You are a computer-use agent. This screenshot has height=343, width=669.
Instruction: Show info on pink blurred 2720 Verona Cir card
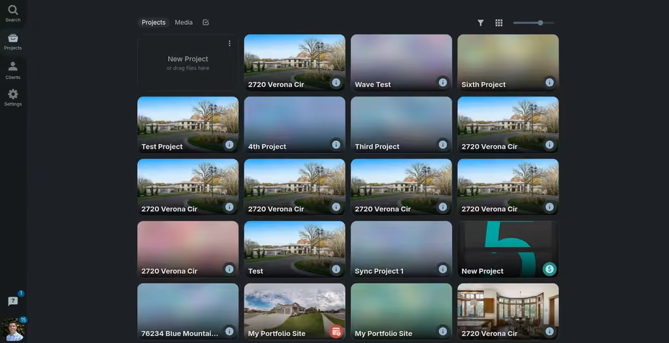(229, 269)
